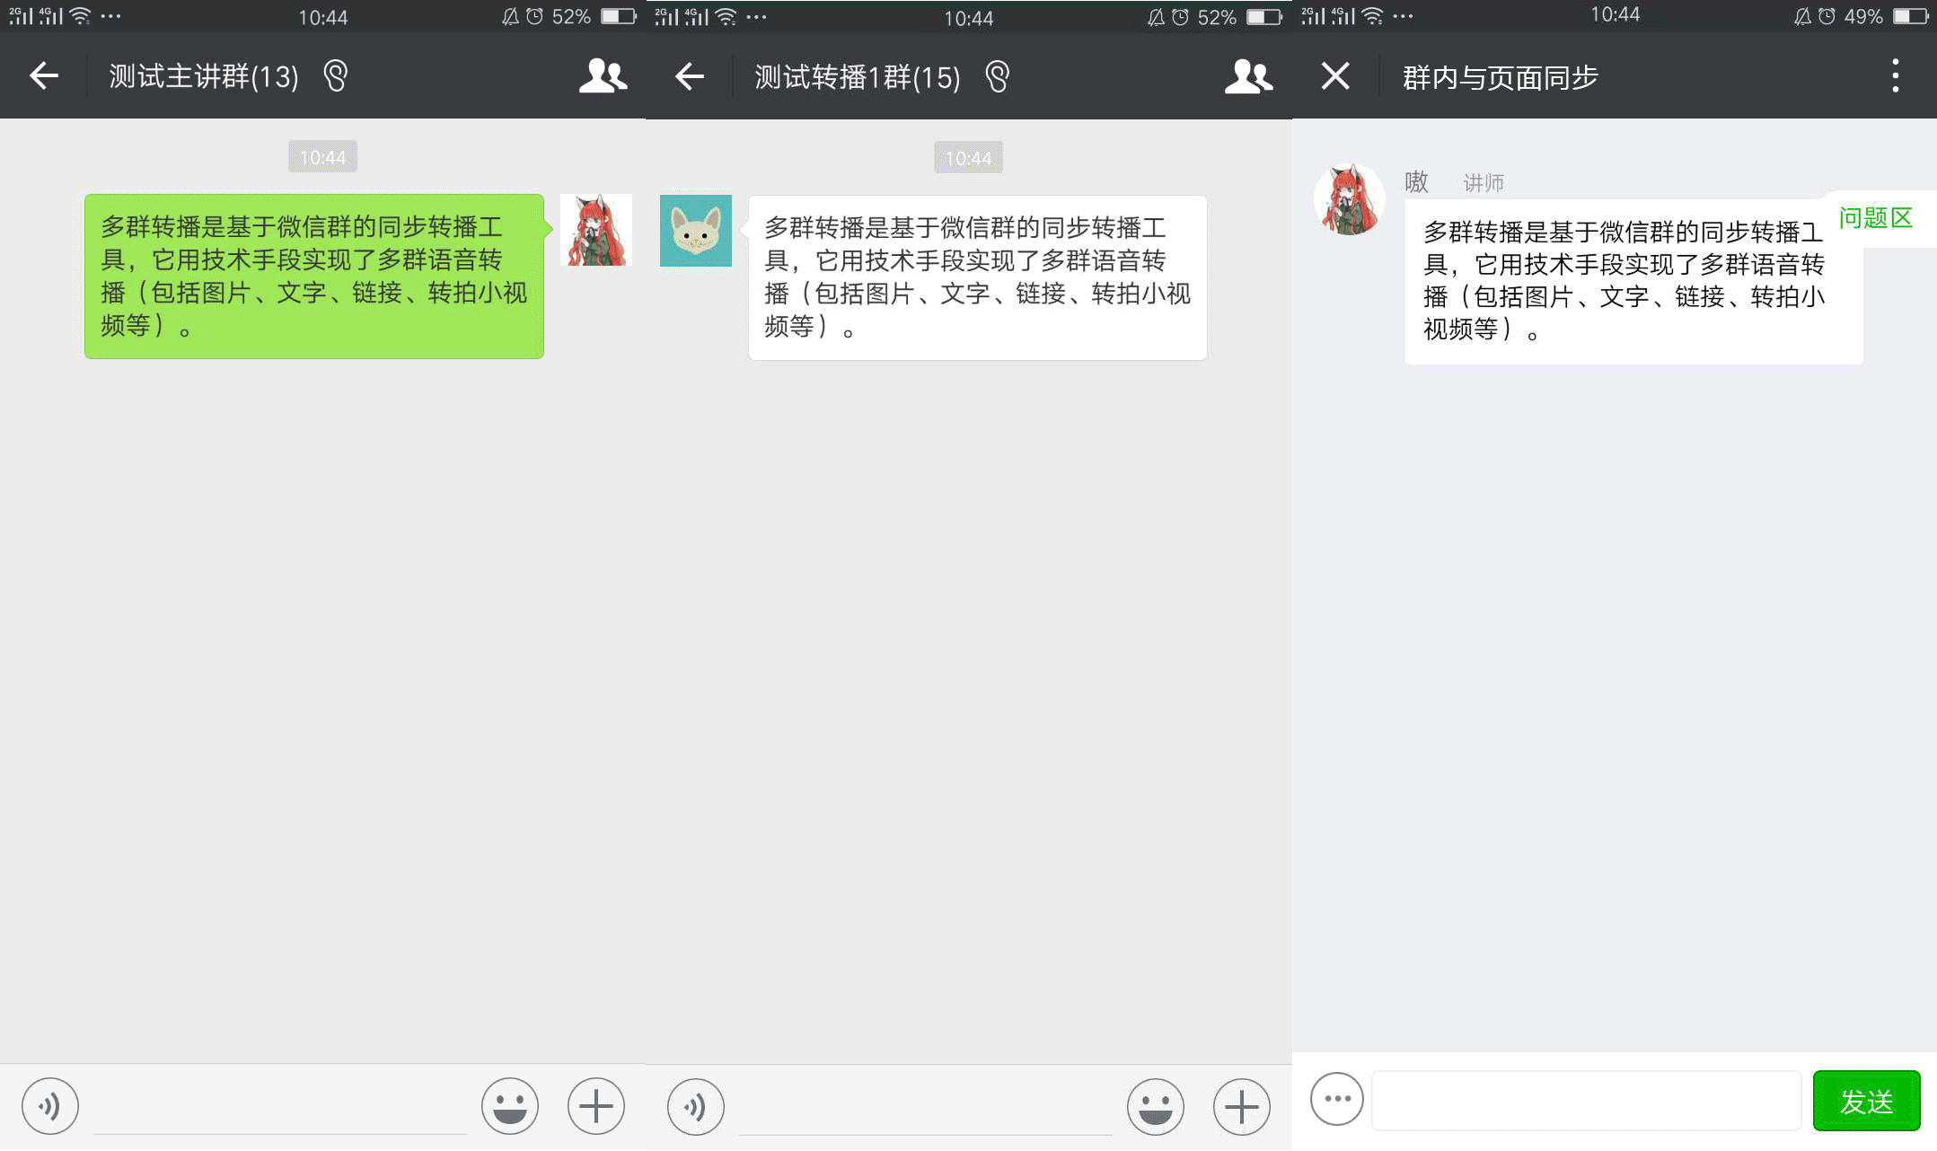Expand more options beside the sync page input
Image resolution: width=1937 pixels, height=1151 pixels.
tap(1336, 1099)
